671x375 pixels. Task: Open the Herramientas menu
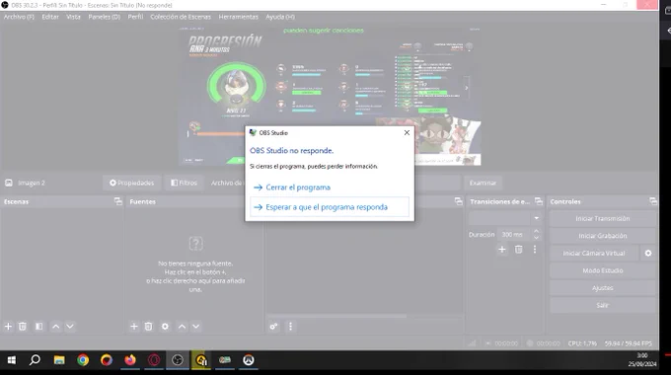click(x=238, y=17)
